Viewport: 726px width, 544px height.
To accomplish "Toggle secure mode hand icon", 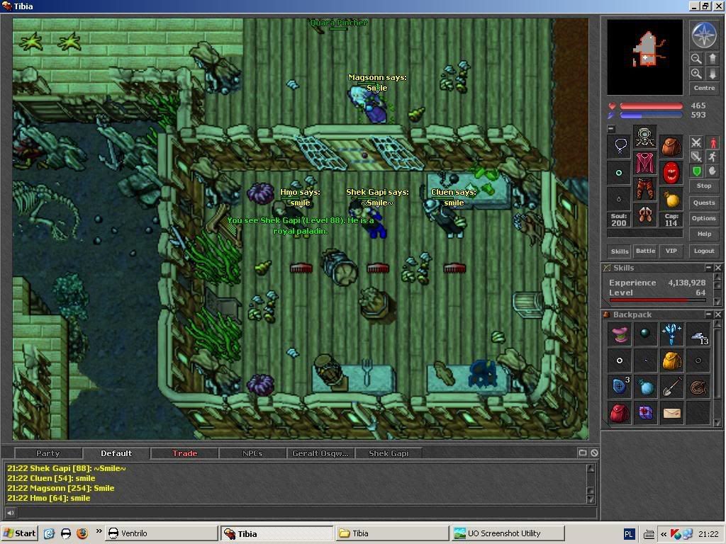I will click(712, 171).
